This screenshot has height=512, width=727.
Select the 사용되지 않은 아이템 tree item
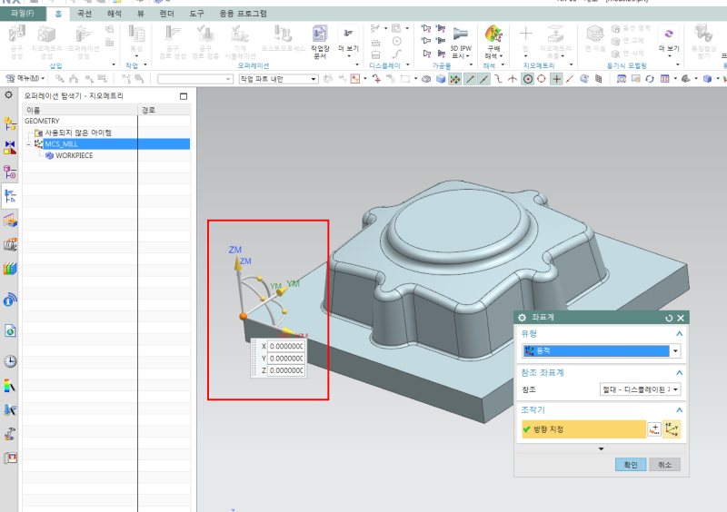(77, 133)
